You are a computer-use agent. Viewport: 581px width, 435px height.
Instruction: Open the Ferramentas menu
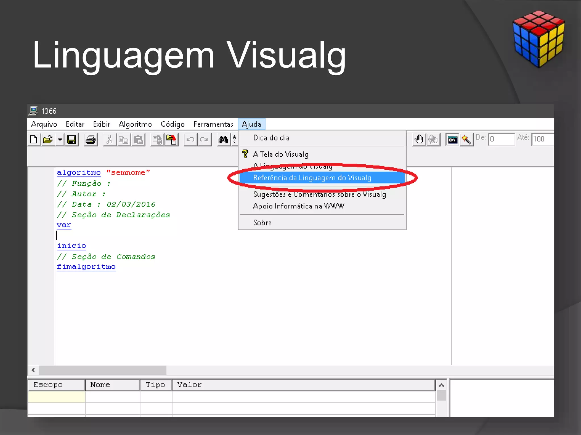pos(213,124)
